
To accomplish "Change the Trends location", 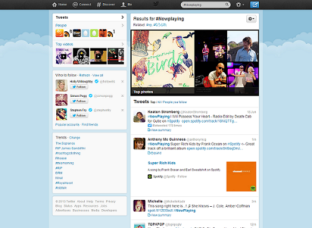I will pyautogui.click(x=74, y=137).
